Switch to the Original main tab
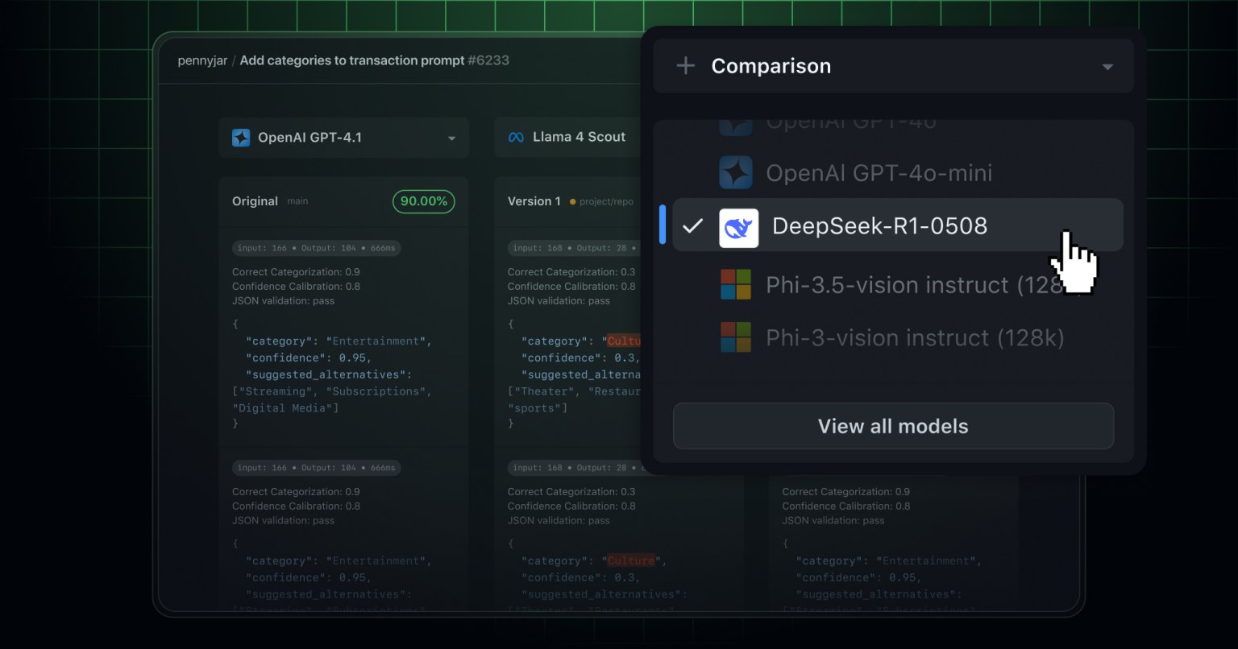 255,200
